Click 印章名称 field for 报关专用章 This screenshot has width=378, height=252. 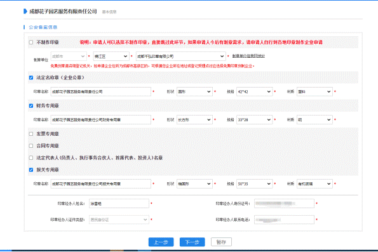pyautogui.click(x=101, y=184)
